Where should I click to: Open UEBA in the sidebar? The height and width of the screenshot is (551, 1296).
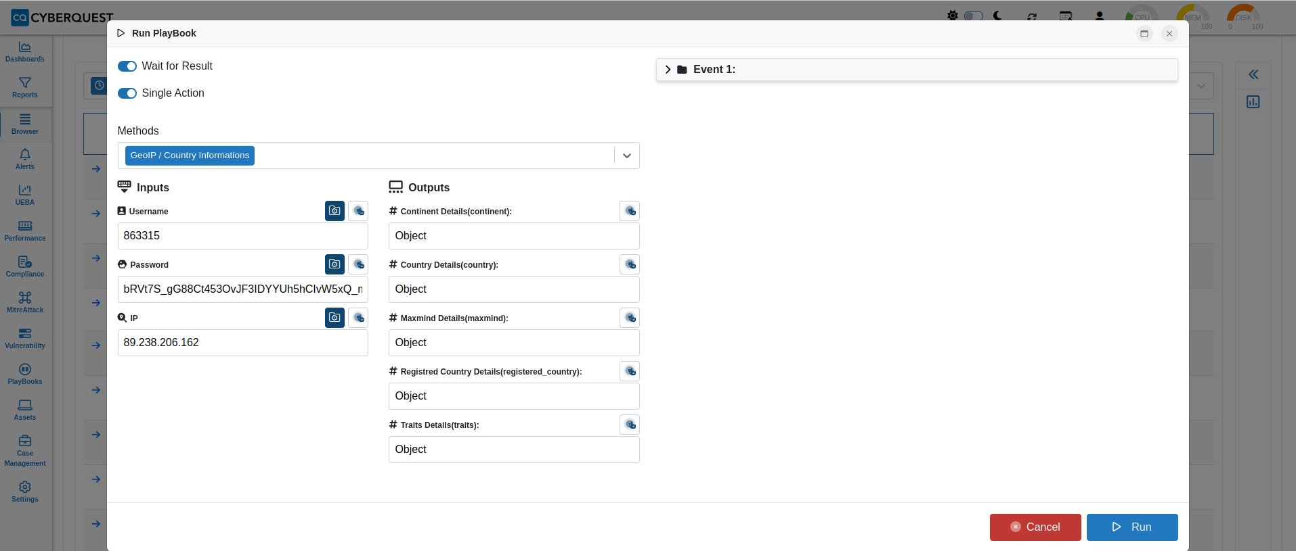click(25, 195)
